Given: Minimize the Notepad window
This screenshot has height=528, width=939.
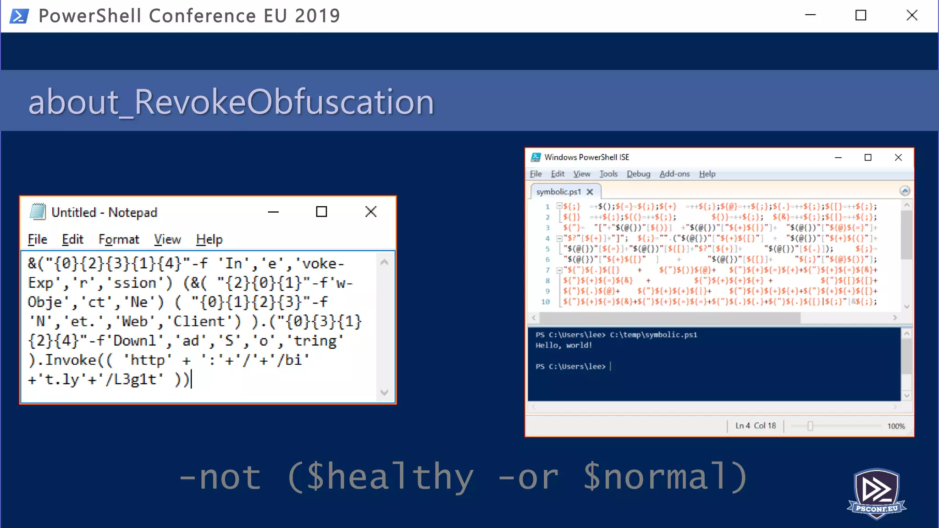Looking at the screenshot, I should coord(273,212).
